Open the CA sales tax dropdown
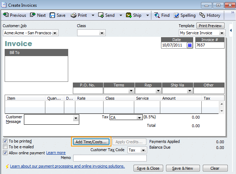The width and height of the screenshot is (236, 174). (x=139, y=118)
